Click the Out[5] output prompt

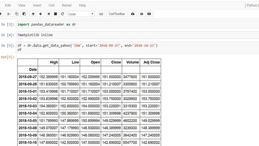click(x=8, y=57)
